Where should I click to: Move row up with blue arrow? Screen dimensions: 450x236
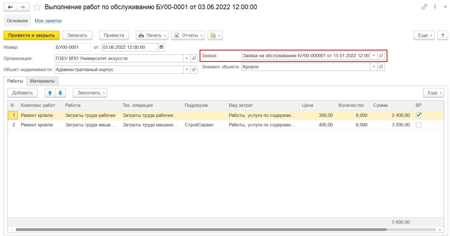(x=50, y=93)
